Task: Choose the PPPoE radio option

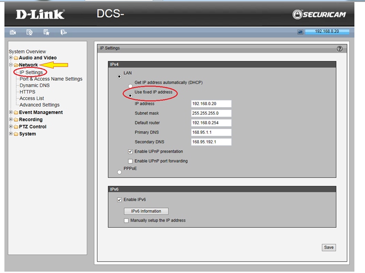Action: click(x=119, y=172)
